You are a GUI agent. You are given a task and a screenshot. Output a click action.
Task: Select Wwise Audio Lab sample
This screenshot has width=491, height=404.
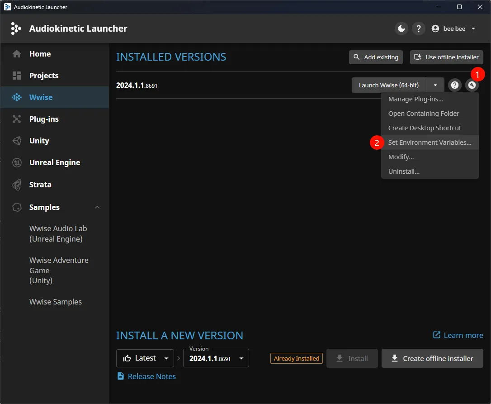pos(58,234)
